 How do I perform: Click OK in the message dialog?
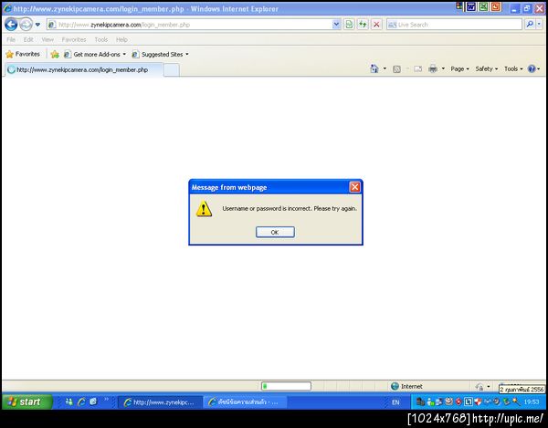[275, 232]
